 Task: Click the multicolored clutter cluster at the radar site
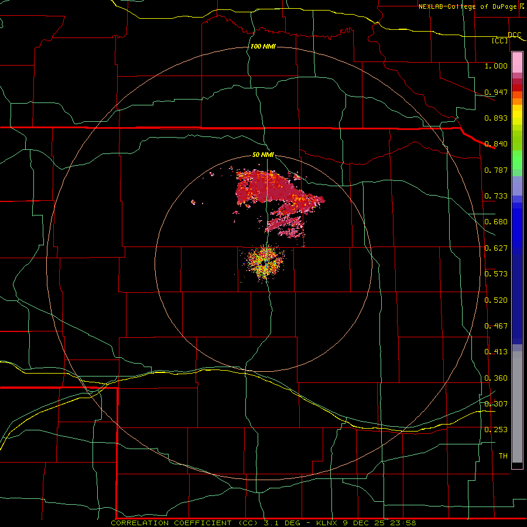point(265,263)
